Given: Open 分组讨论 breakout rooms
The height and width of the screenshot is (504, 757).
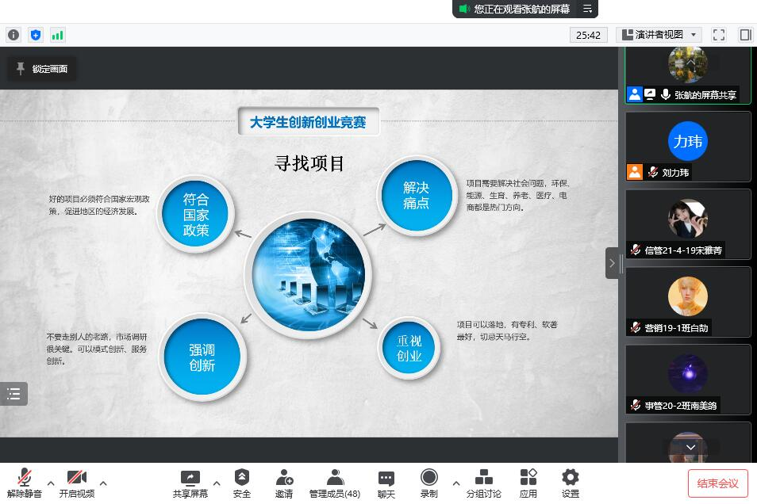Looking at the screenshot, I should click(483, 483).
